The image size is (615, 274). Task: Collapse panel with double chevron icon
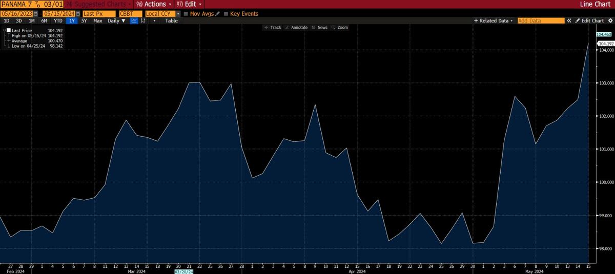pyautogui.click(x=569, y=21)
